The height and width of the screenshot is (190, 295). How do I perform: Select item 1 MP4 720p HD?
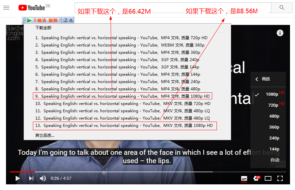pos(121,38)
